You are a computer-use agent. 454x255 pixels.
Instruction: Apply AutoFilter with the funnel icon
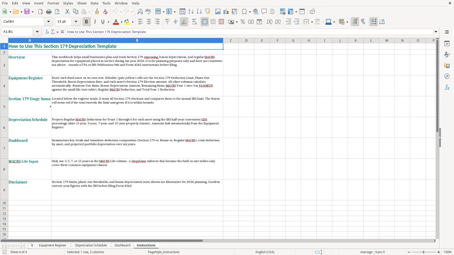coord(208,12)
